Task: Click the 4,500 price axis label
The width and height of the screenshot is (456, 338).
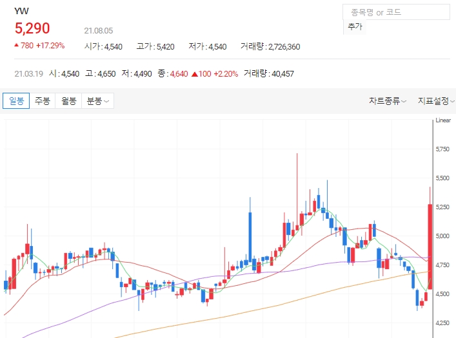Action: click(442, 294)
